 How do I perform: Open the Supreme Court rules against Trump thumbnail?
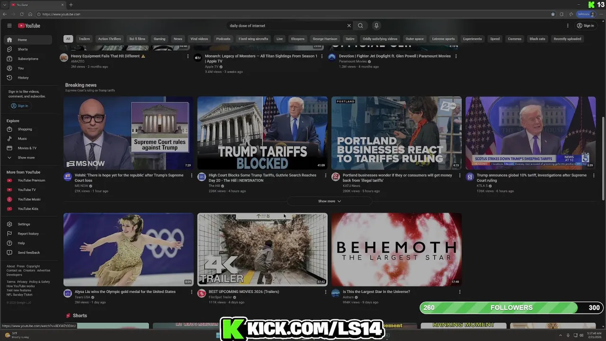click(x=129, y=133)
